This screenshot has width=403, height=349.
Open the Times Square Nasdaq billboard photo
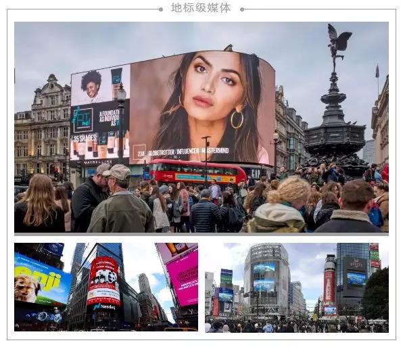(x=106, y=287)
